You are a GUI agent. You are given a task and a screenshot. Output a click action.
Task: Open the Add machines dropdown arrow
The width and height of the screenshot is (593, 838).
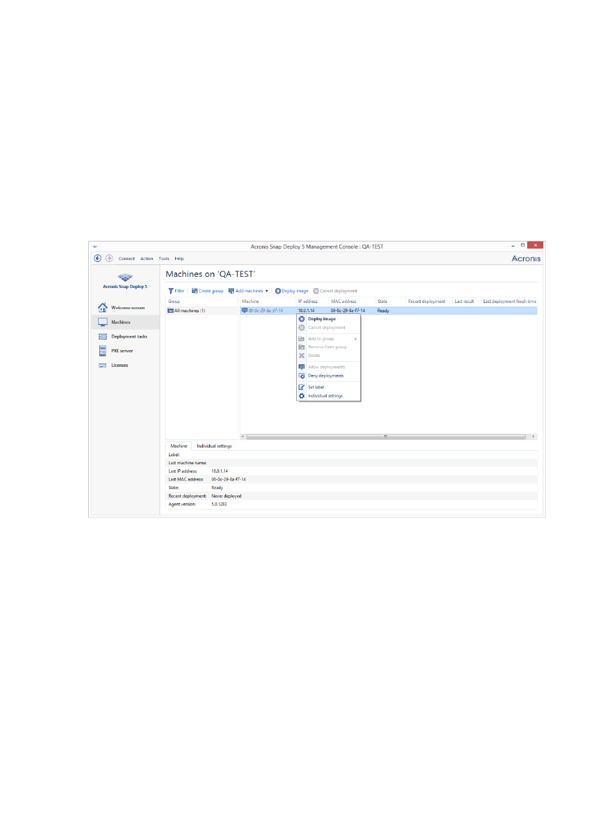point(267,291)
